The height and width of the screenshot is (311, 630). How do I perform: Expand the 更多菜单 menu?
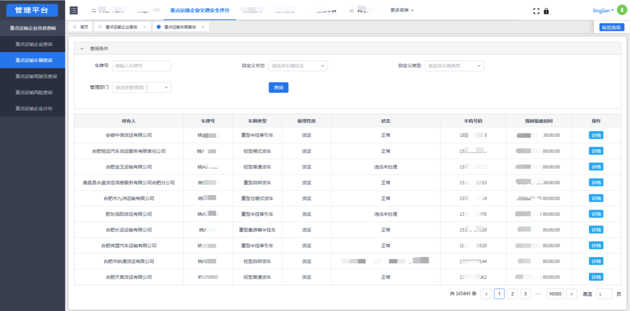point(402,10)
